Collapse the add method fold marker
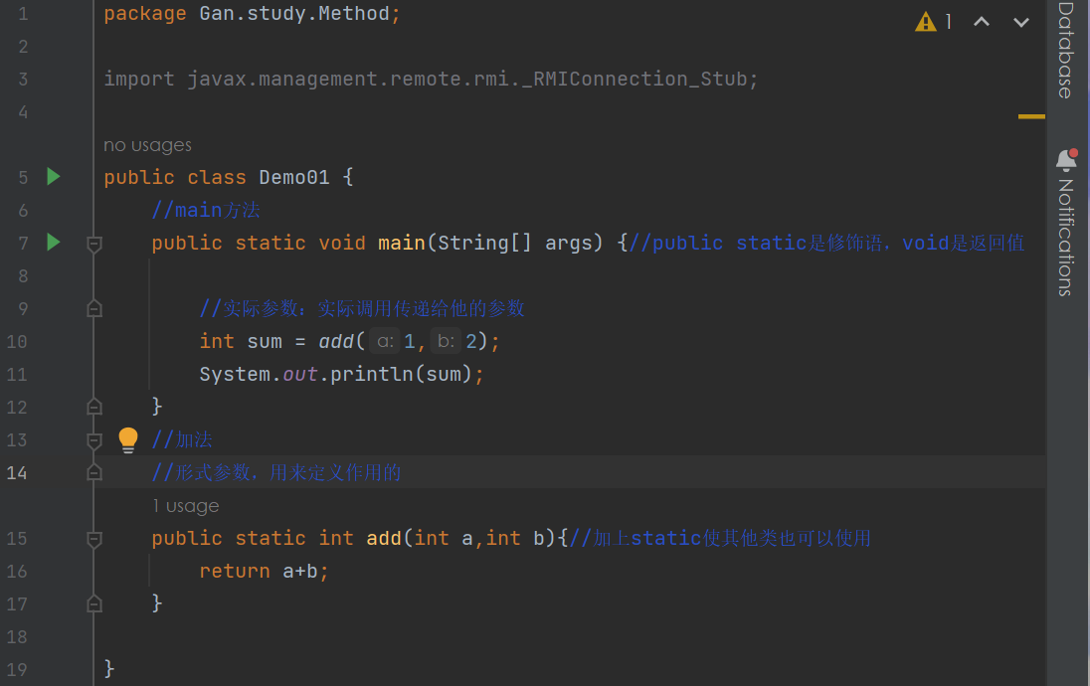1090x686 pixels. [94, 539]
